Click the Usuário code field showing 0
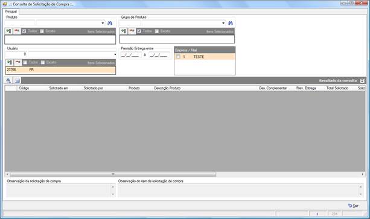 click(x=16, y=54)
